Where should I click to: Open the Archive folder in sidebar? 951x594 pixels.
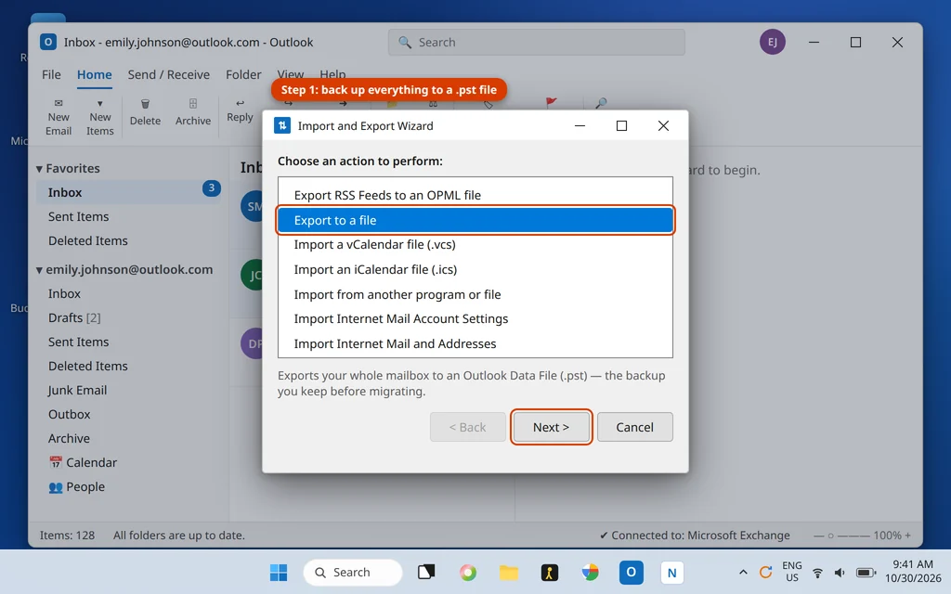pos(69,438)
